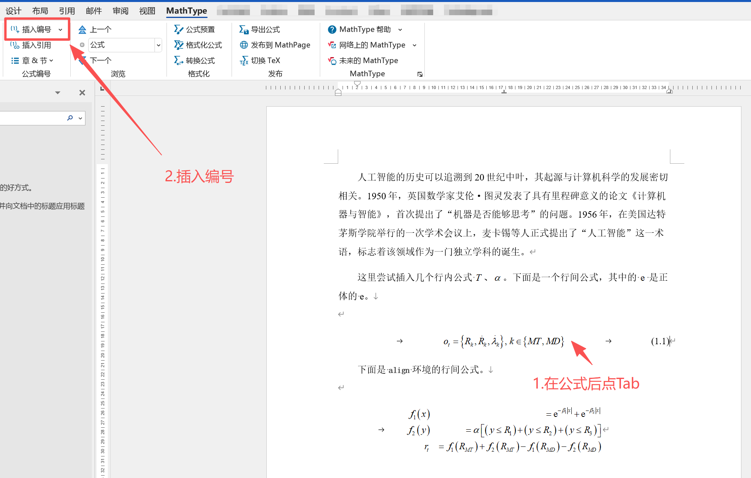751x478 pixels.
Task: Click the left indent marker on ruler
Action: [x=338, y=93]
